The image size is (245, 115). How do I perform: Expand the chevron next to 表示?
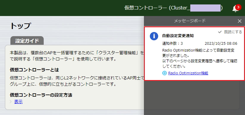pos(11,102)
